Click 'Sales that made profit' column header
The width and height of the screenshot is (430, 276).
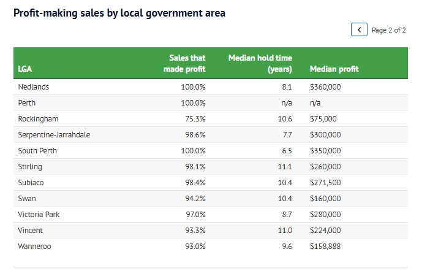click(184, 63)
